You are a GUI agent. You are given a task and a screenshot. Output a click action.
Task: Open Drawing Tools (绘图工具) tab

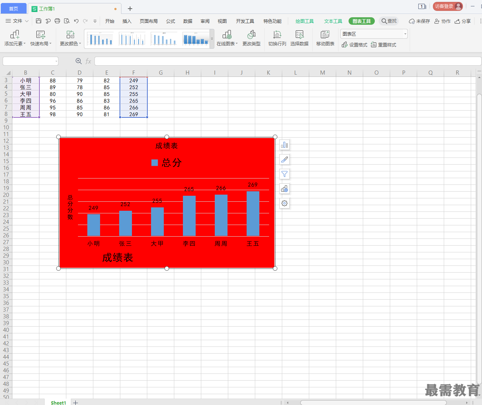(x=305, y=21)
